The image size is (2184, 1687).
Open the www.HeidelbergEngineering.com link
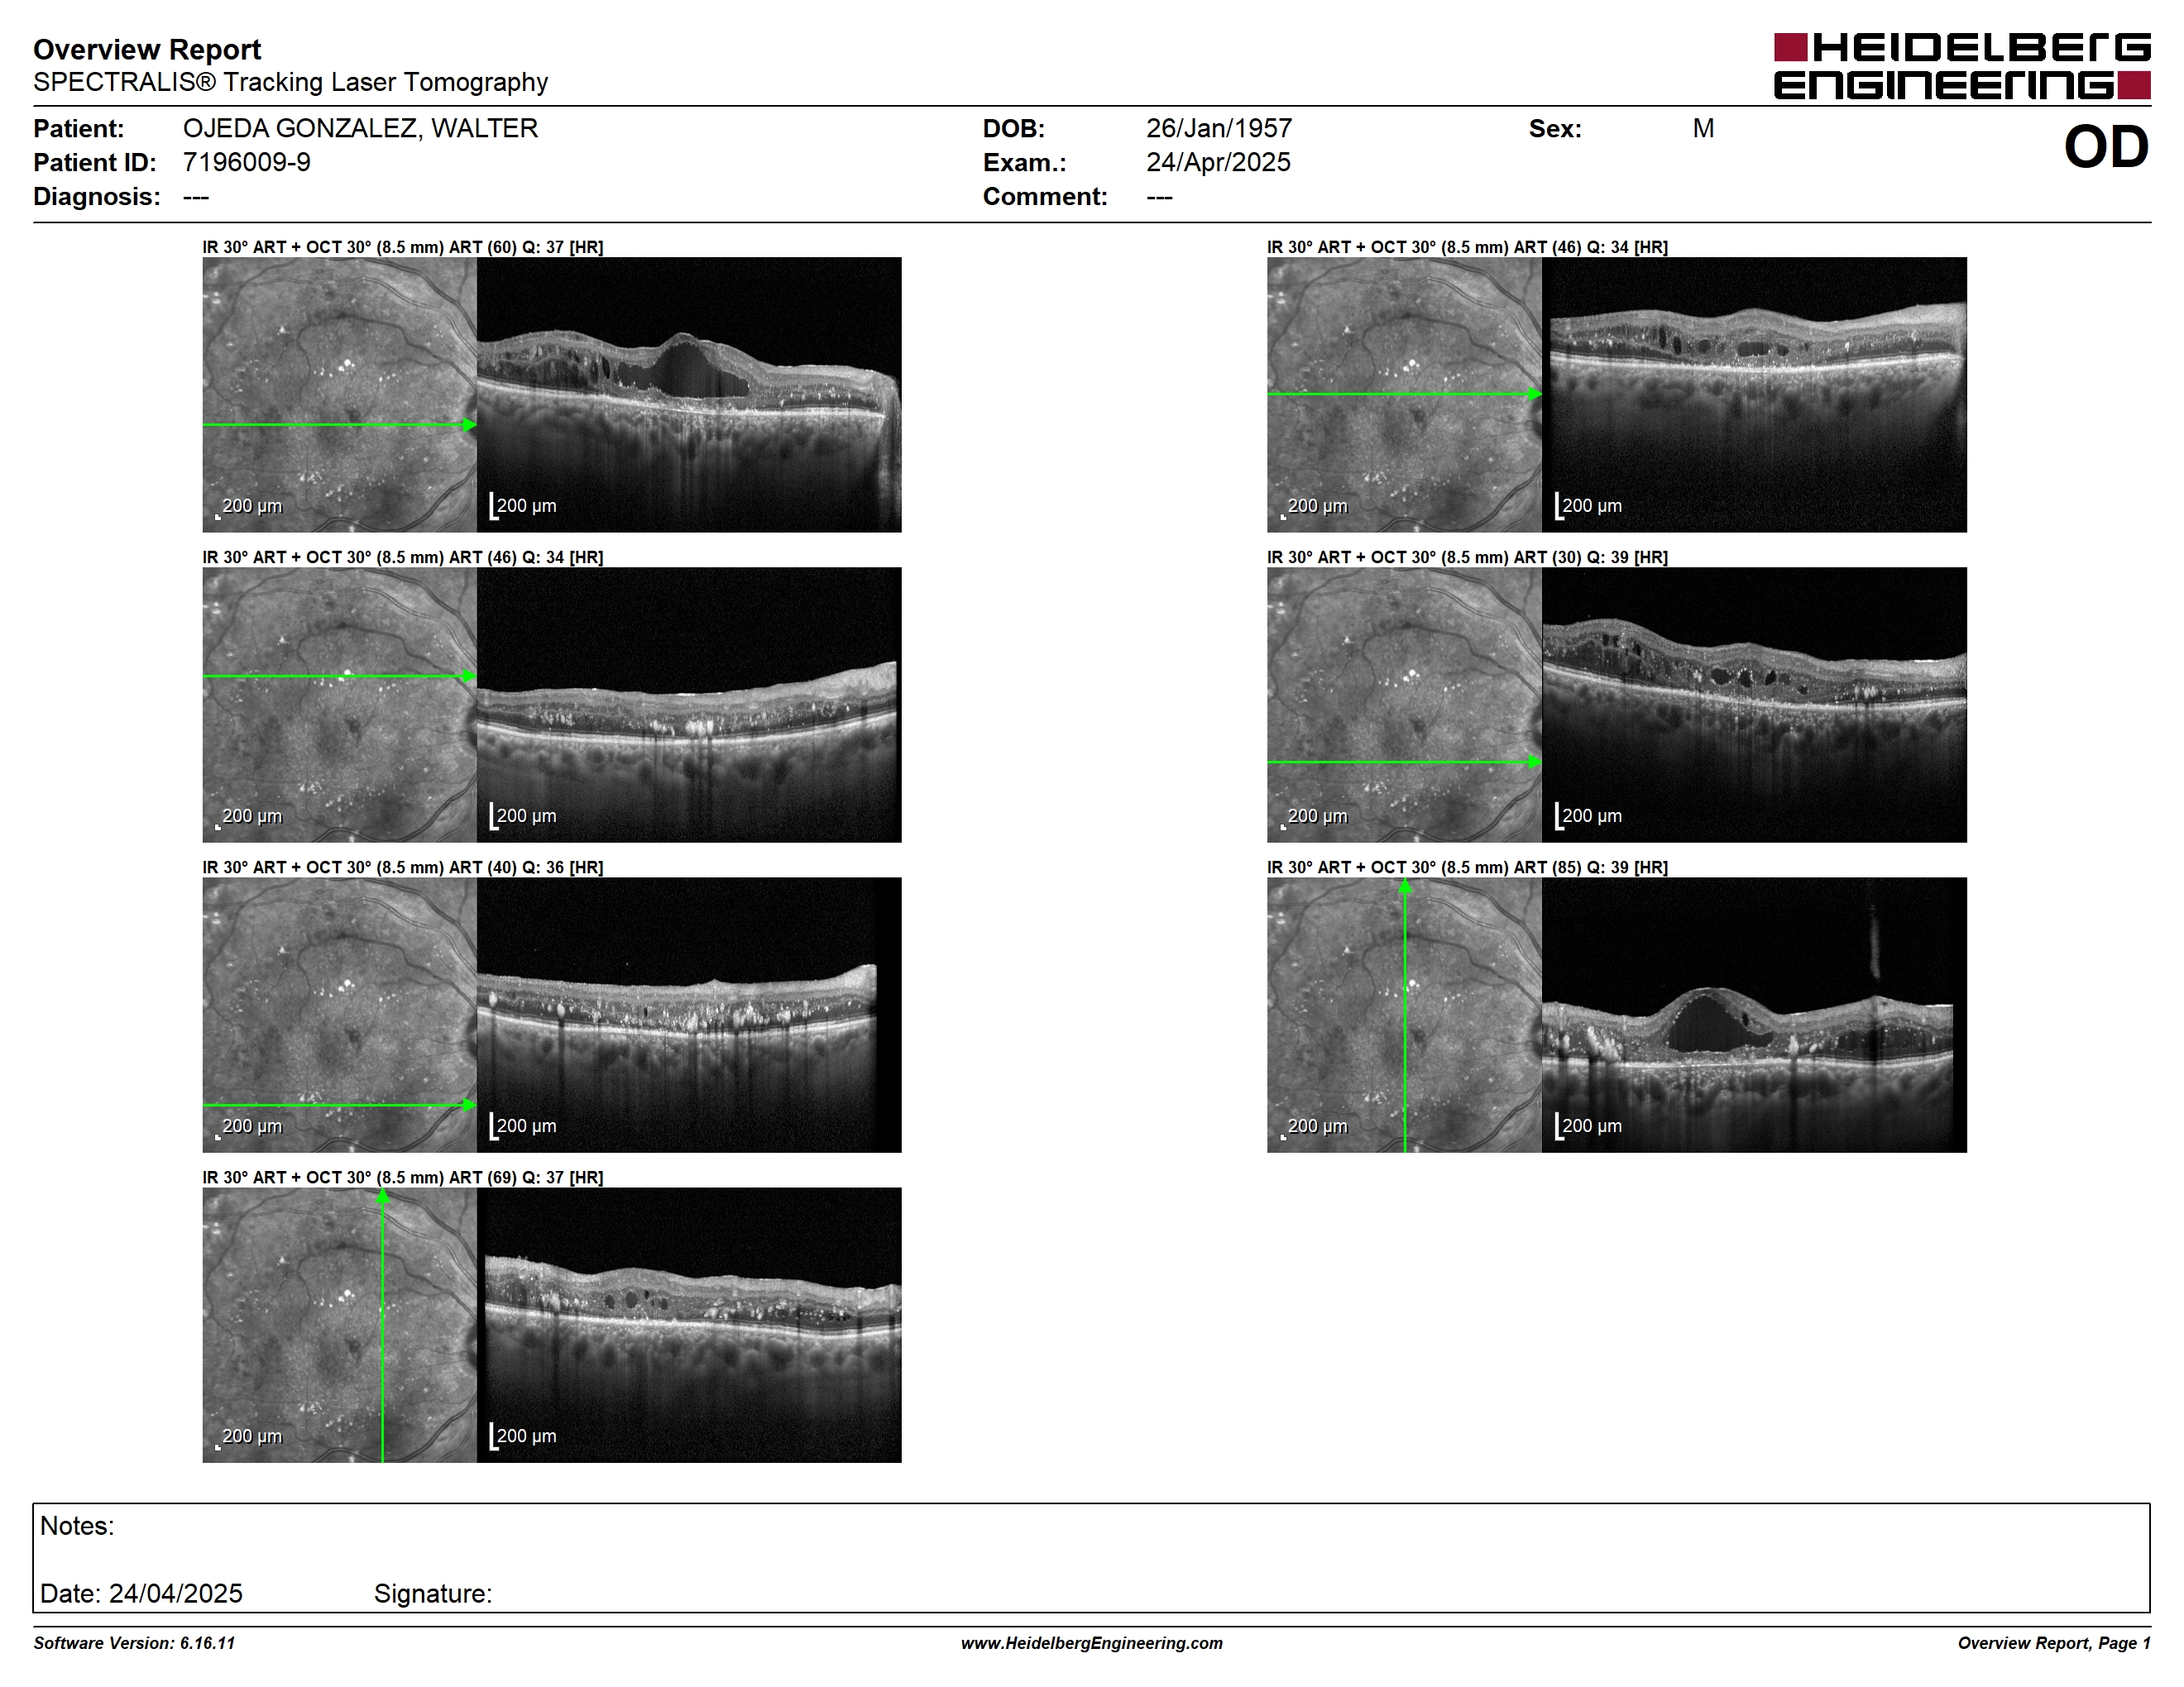(1092, 1643)
